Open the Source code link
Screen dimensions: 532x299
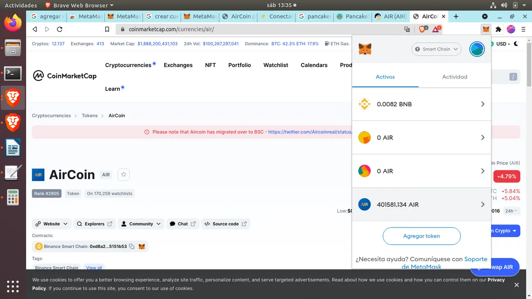(226, 224)
